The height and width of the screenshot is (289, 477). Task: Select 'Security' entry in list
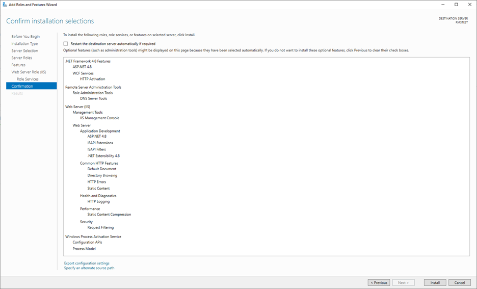[x=87, y=222]
